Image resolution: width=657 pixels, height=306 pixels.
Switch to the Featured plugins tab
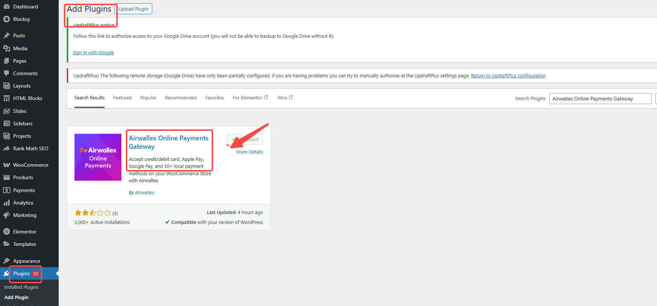pyautogui.click(x=122, y=98)
